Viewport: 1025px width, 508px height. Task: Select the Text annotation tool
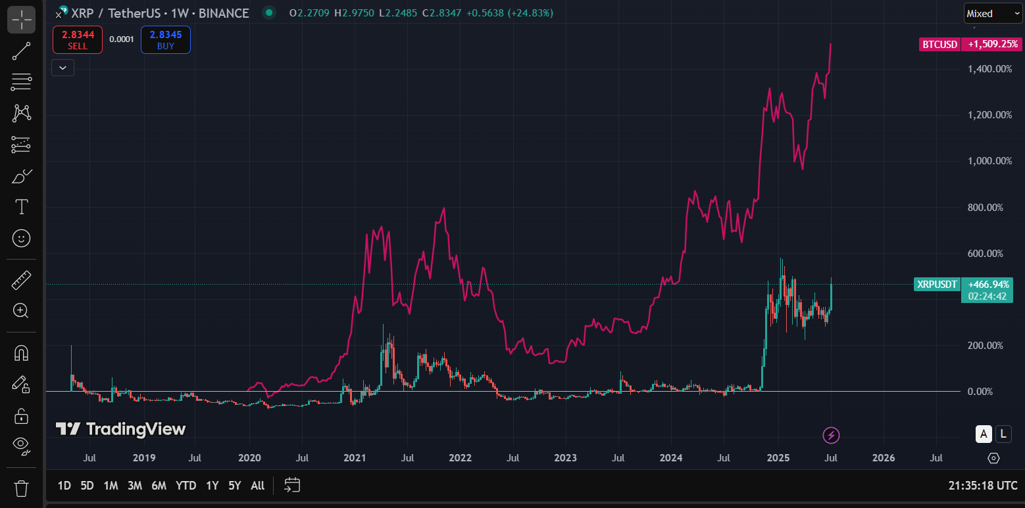(x=21, y=207)
